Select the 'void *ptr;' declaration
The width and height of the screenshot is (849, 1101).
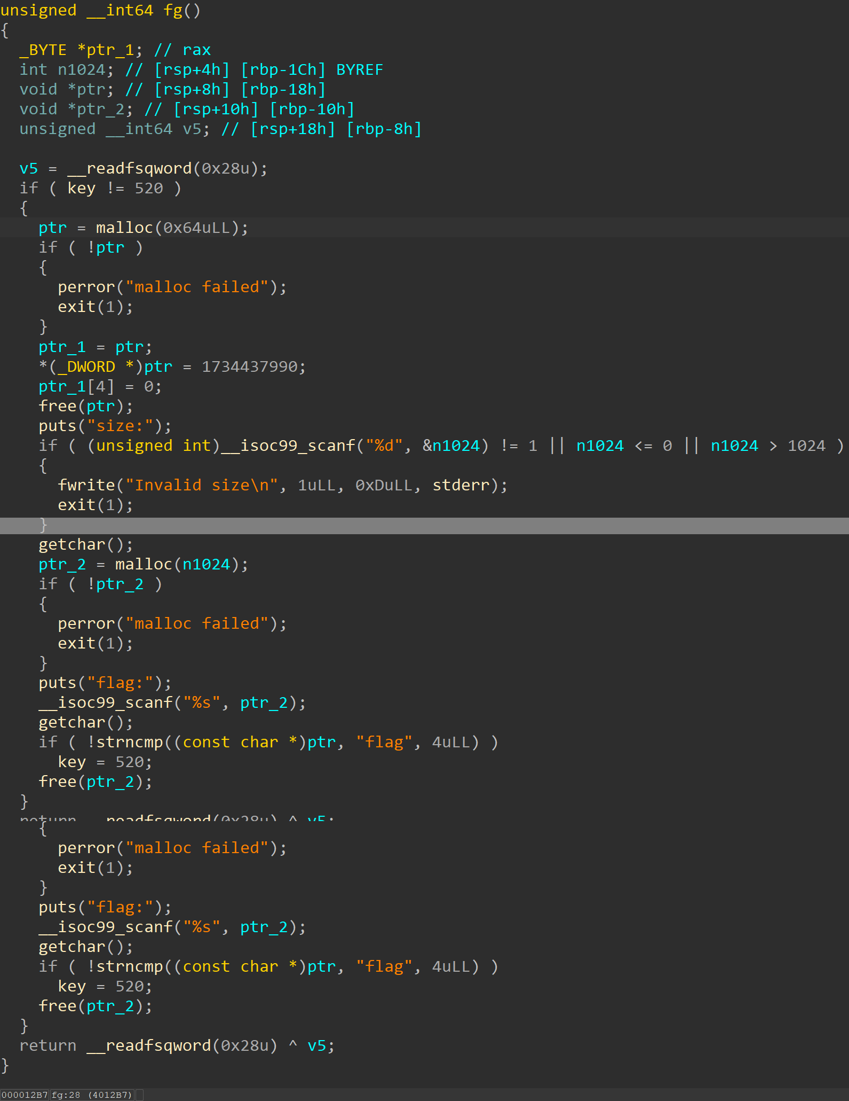point(67,89)
